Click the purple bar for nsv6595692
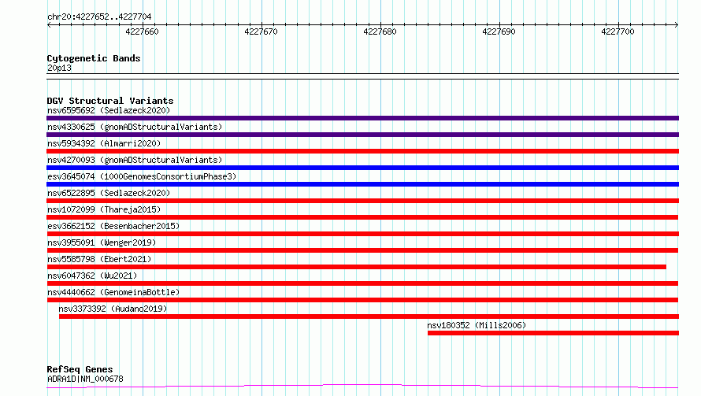This screenshot has height=396, width=701. (x=362, y=118)
